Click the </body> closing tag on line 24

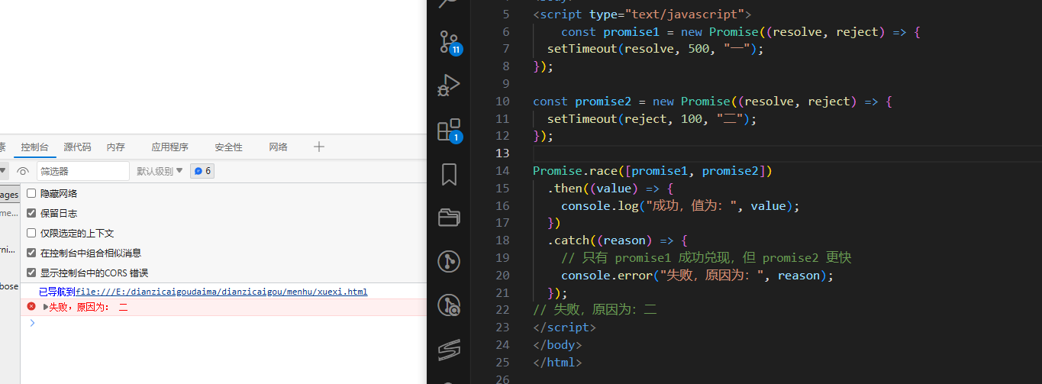(557, 345)
